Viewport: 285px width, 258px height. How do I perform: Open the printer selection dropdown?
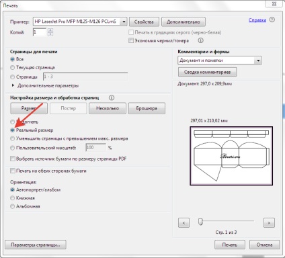pos(123,21)
